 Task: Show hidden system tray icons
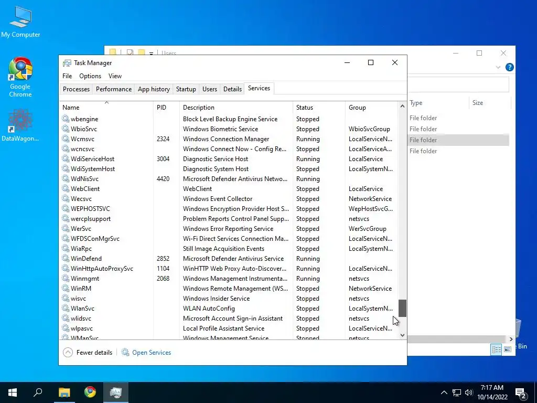(444, 393)
